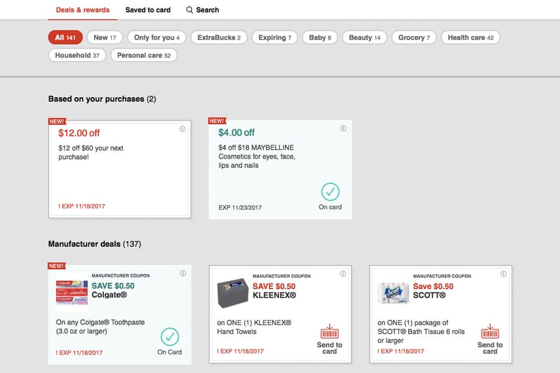This screenshot has width=560, height=373.
Task: Click SAVE $0.50 KLEENEX text
Action: click(274, 290)
